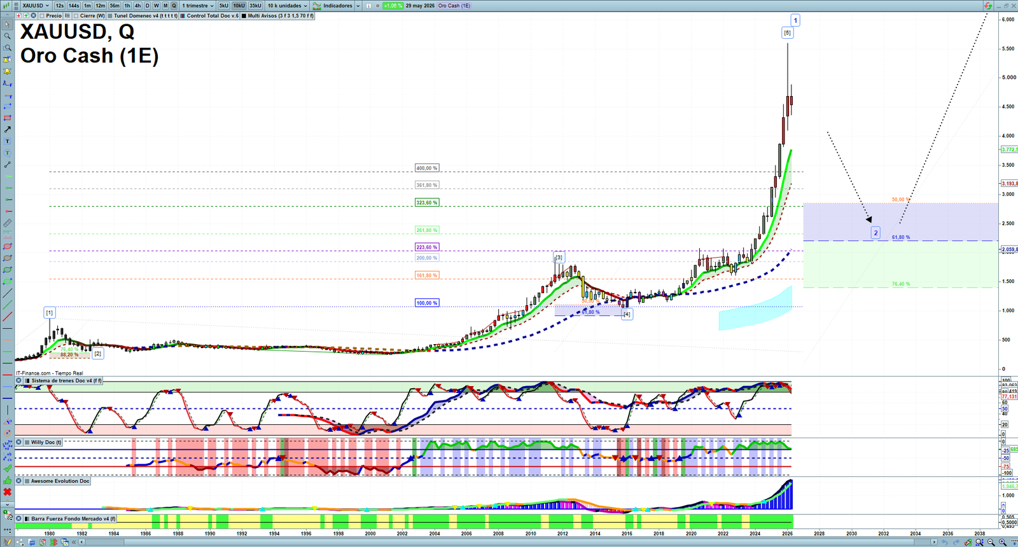This screenshot has height=547, width=1018.
Task: Toggle the Cierre (W) checkbox
Action: 76,15
